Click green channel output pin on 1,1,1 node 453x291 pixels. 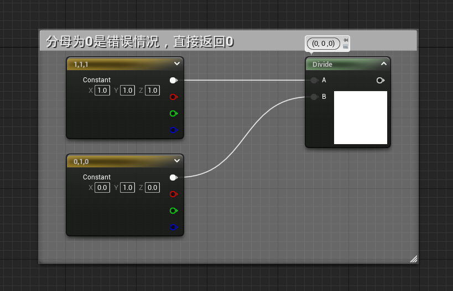pyautogui.click(x=173, y=114)
